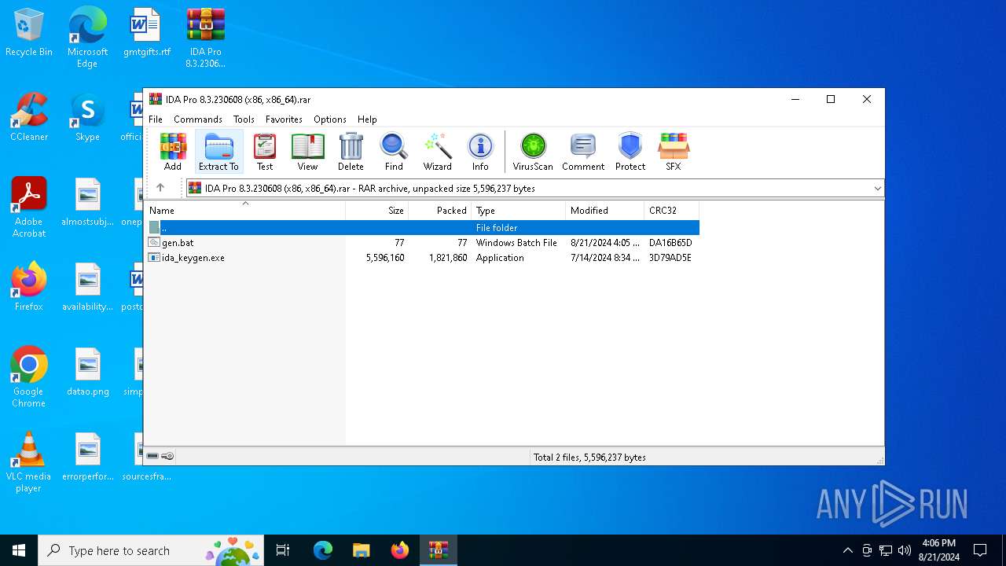Launch Firefox desktop shortcut
Image resolution: width=1006 pixels, height=566 pixels.
coord(29,288)
